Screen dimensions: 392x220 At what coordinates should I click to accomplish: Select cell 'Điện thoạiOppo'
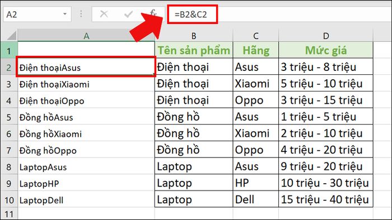tap(86, 100)
